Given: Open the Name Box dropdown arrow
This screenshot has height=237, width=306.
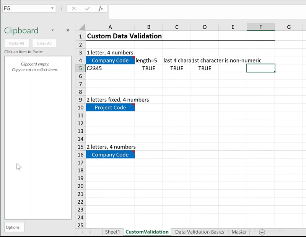Looking at the screenshot, I should pyautogui.click(x=52, y=8).
